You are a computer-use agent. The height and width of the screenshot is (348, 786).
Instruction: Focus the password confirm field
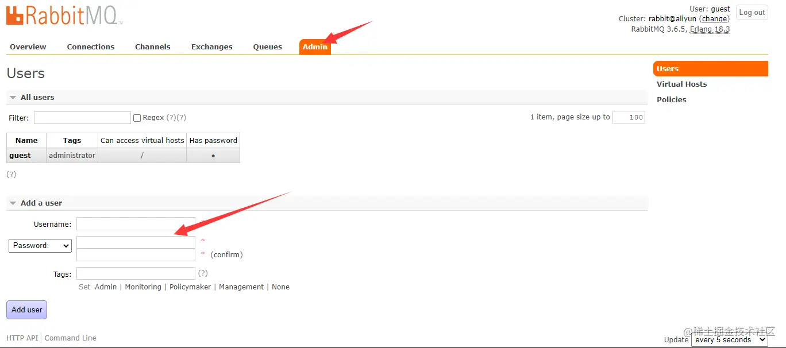136,255
